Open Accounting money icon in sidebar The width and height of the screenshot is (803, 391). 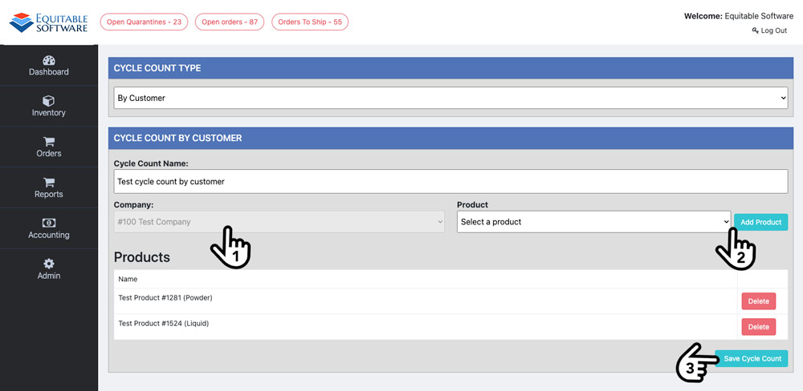49,223
